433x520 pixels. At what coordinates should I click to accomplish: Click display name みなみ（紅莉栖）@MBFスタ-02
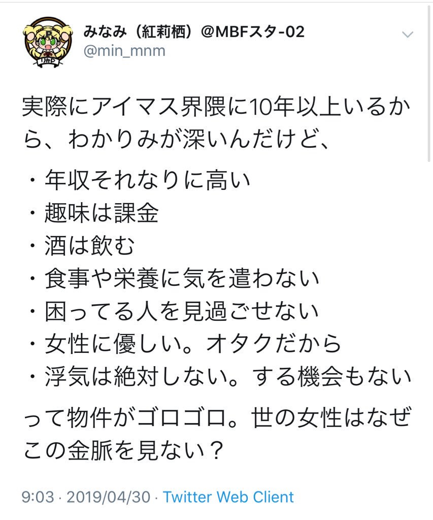click(193, 32)
